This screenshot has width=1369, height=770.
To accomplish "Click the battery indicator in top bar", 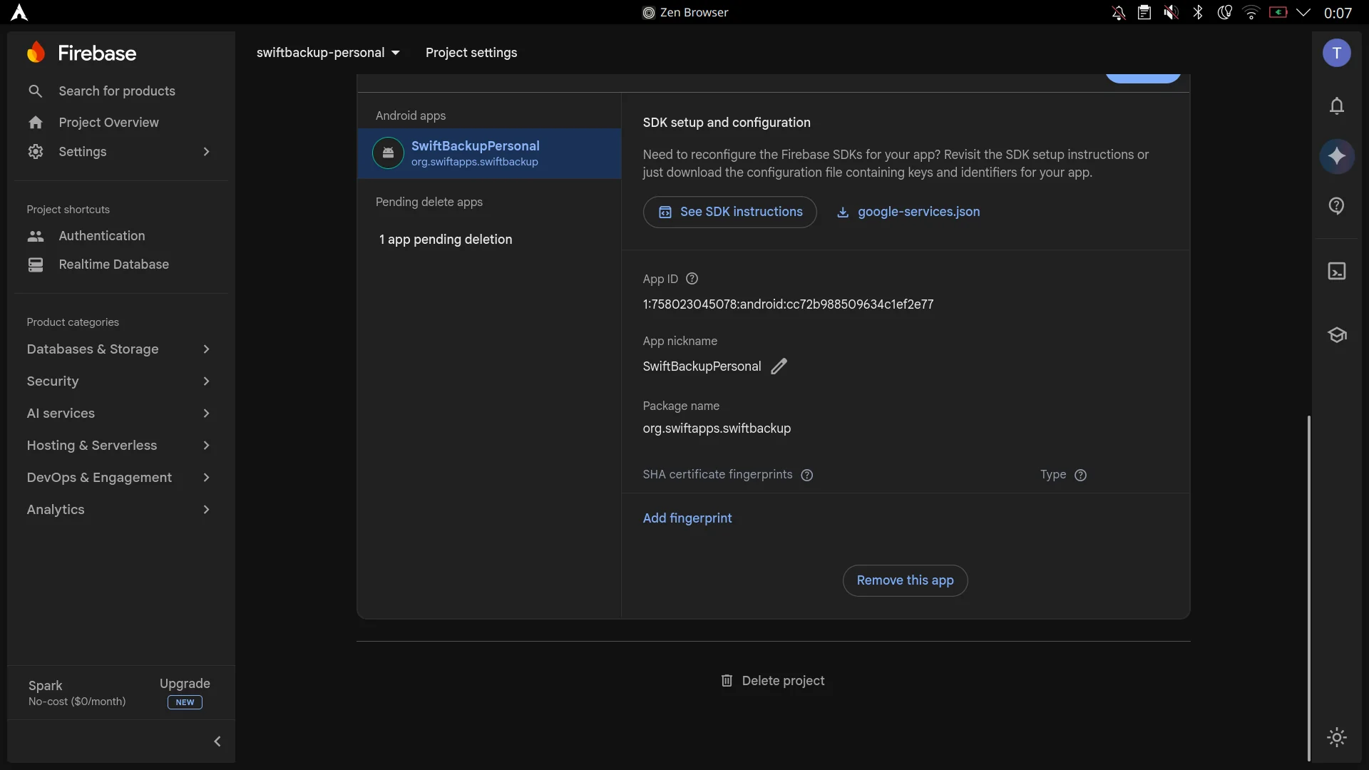I will tap(1278, 13).
